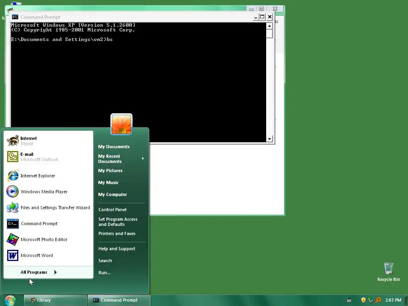408x306 pixels.
Task: Open Help and Support
Action: [x=117, y=249]
